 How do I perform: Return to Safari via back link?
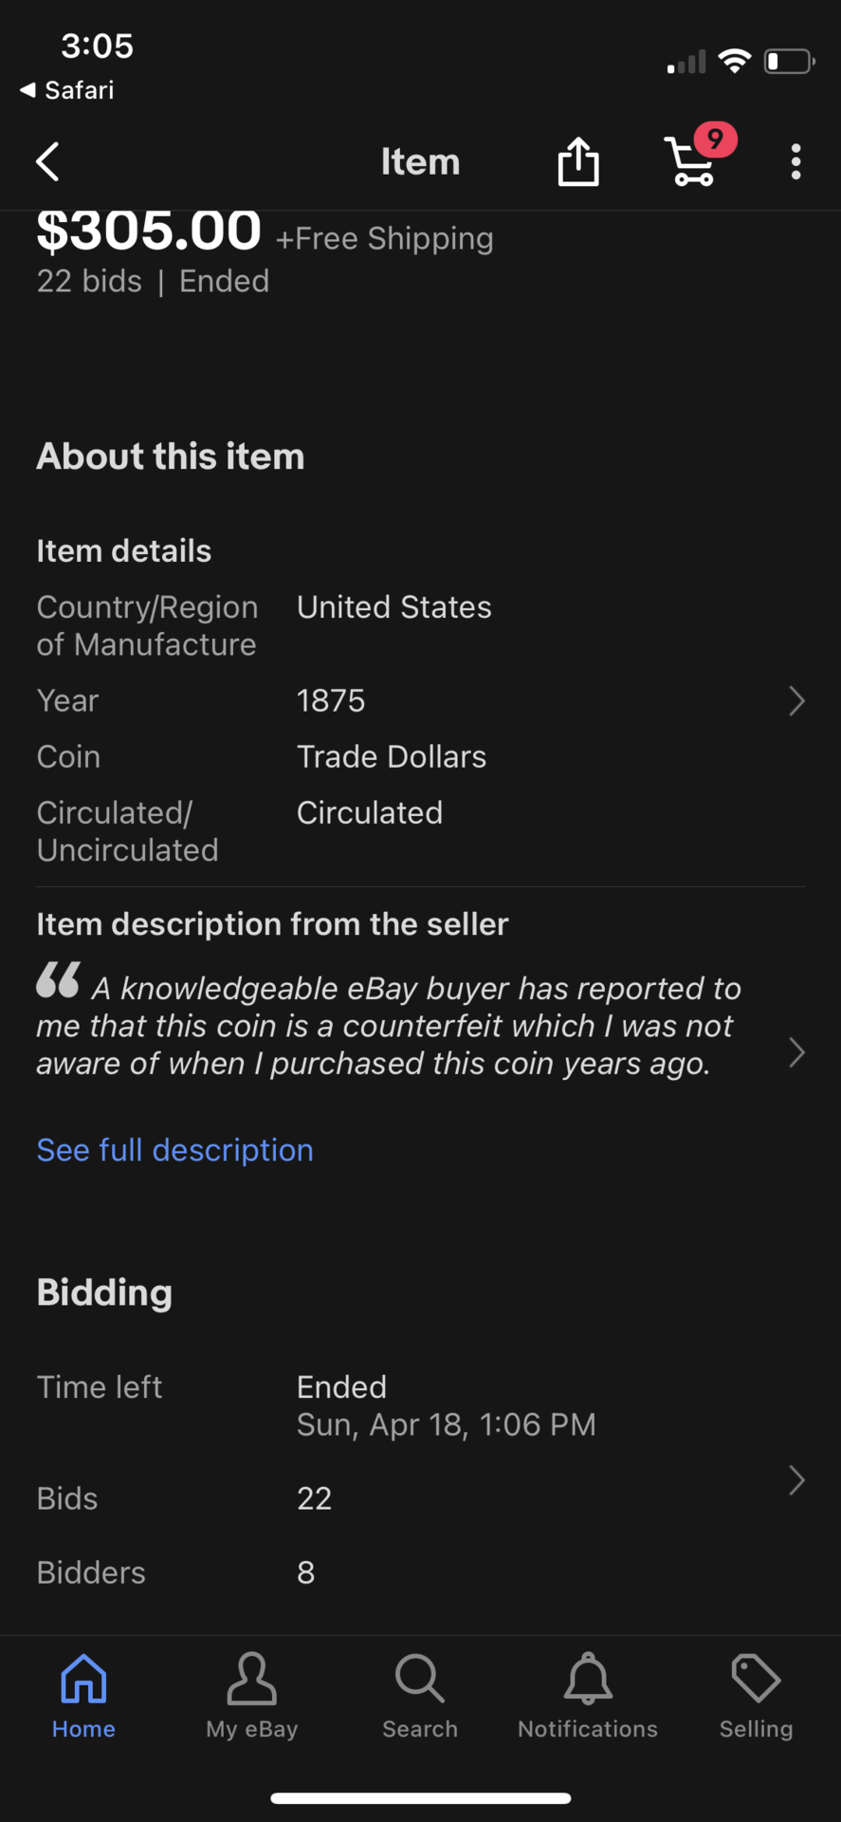click(x=66, y=90)
